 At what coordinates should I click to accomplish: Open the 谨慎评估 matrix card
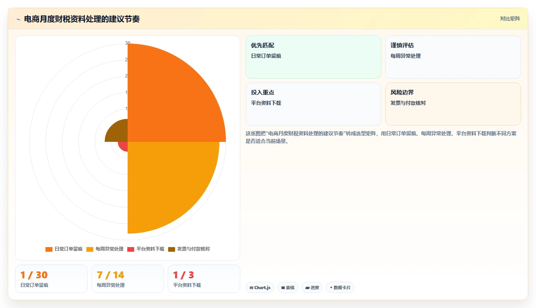click(453, 57)
